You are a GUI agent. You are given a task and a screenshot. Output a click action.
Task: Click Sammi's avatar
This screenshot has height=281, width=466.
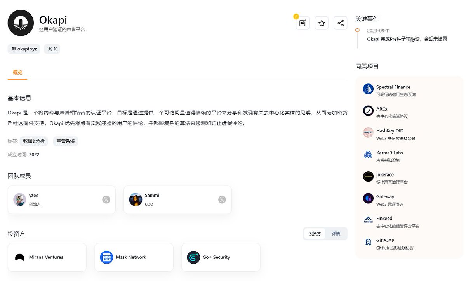(136, 199)
